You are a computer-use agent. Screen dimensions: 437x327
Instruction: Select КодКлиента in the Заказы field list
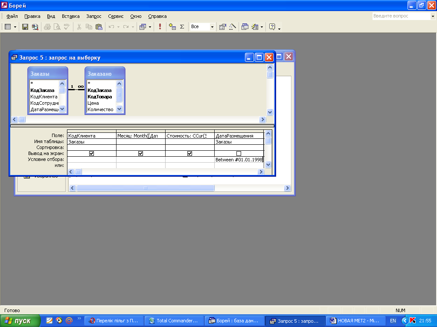tap(44, 97)
